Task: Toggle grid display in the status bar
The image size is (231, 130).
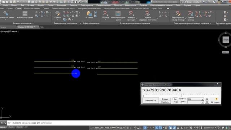Action: 127,127
